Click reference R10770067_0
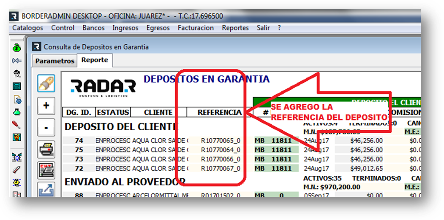This screenshot has height=220, width=444. (221, 169)
